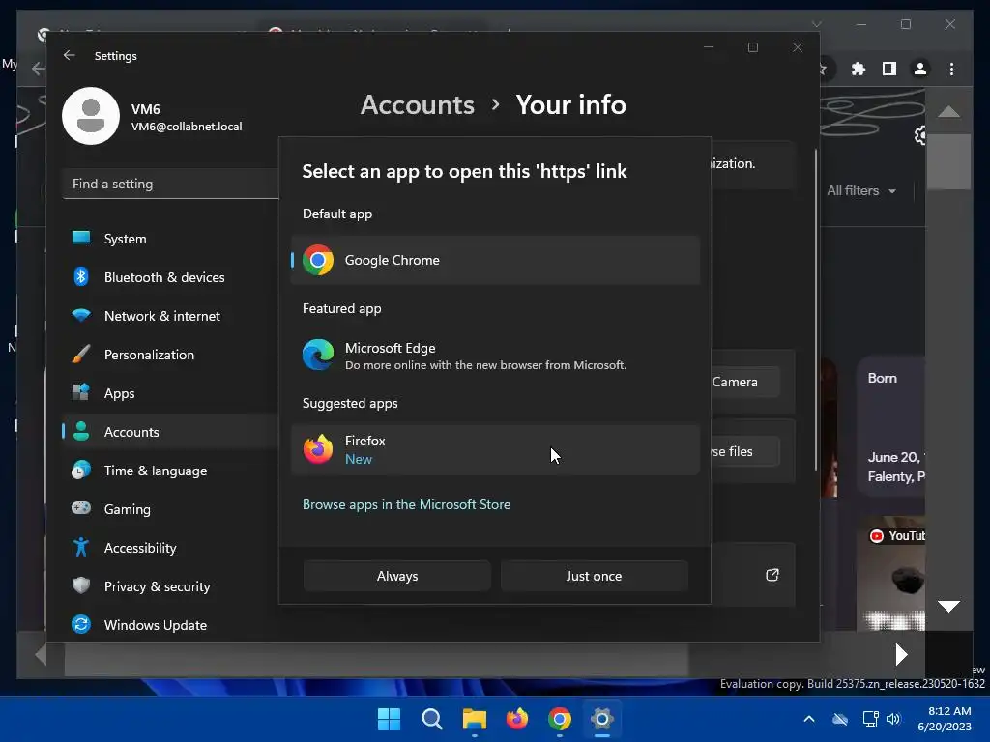Select Accounts in the sidebar

coord(170,432)
